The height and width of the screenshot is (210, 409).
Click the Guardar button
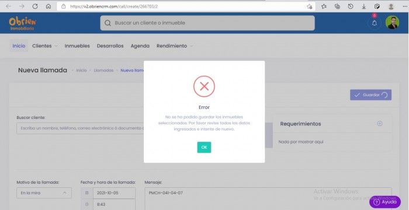click(370, 95)
